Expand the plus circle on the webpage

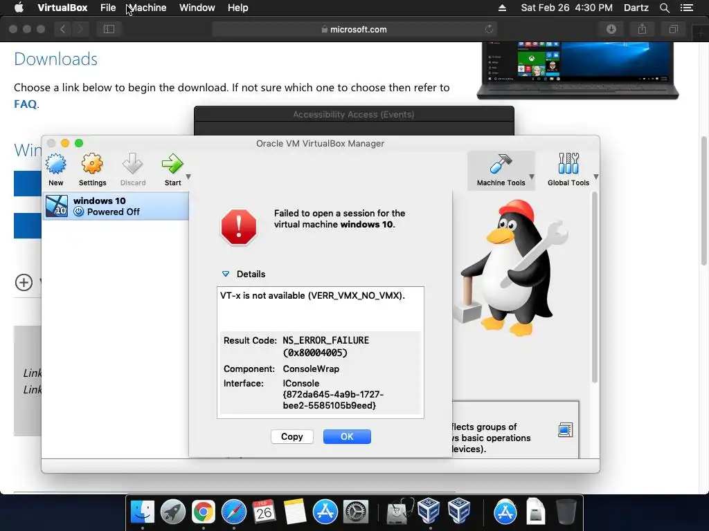pyautogui.click(x=24, y=283)
